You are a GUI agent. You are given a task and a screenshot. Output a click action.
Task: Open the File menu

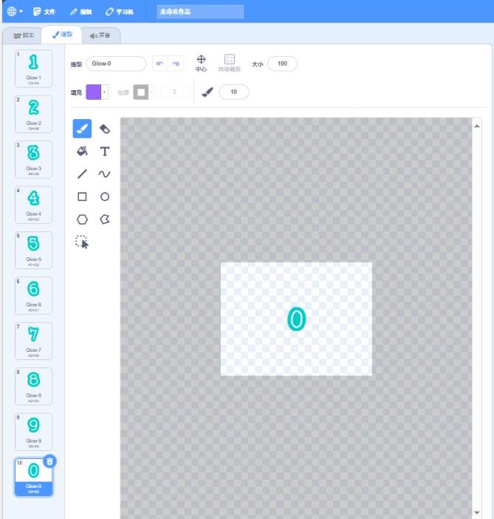44,12
